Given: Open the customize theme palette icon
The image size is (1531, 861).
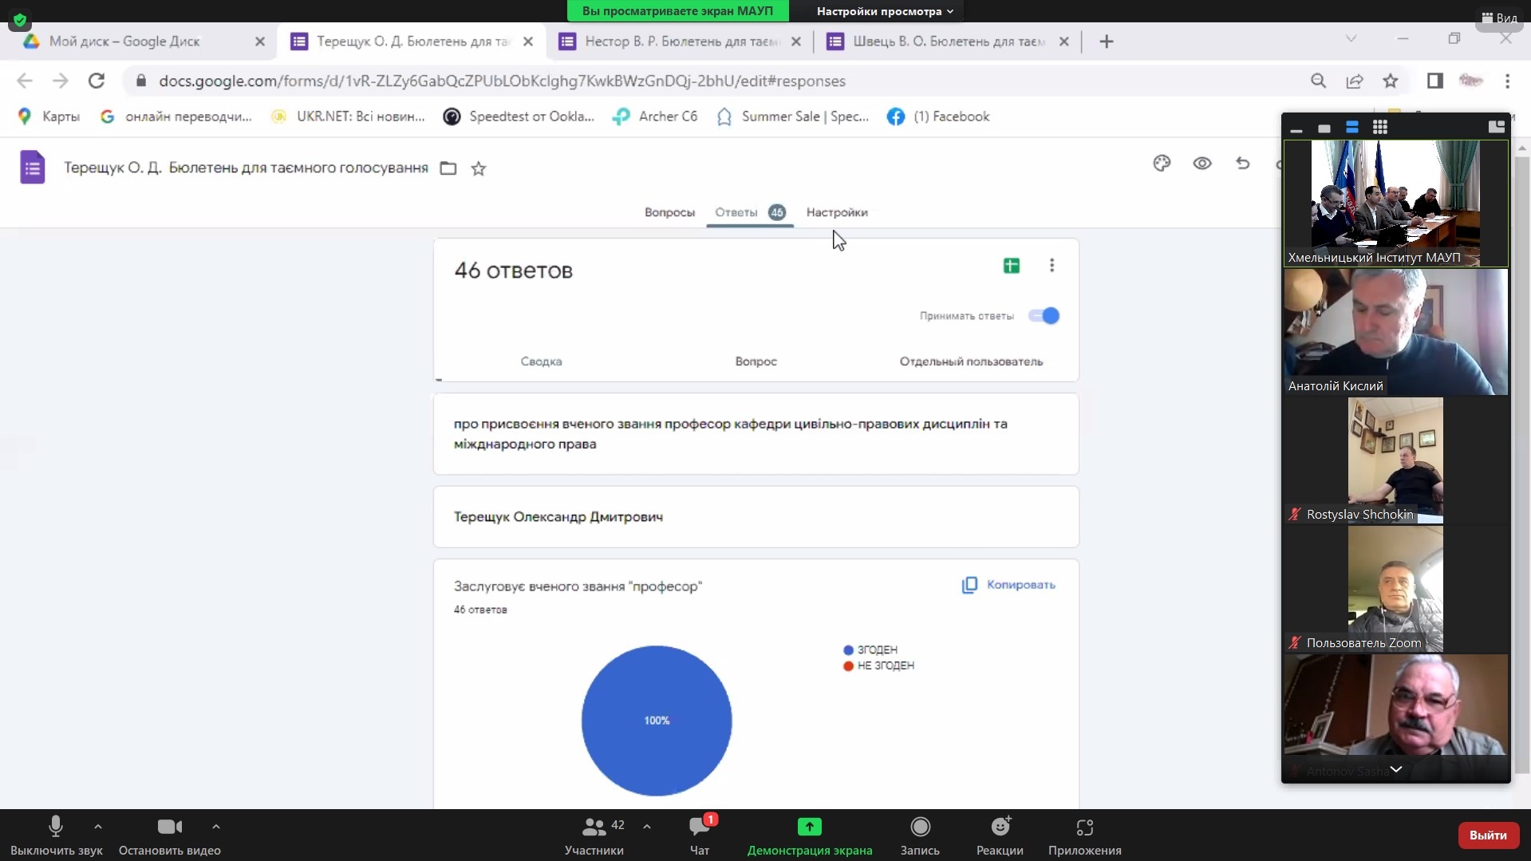Looking at the screenshot, I should (1162, 164).
